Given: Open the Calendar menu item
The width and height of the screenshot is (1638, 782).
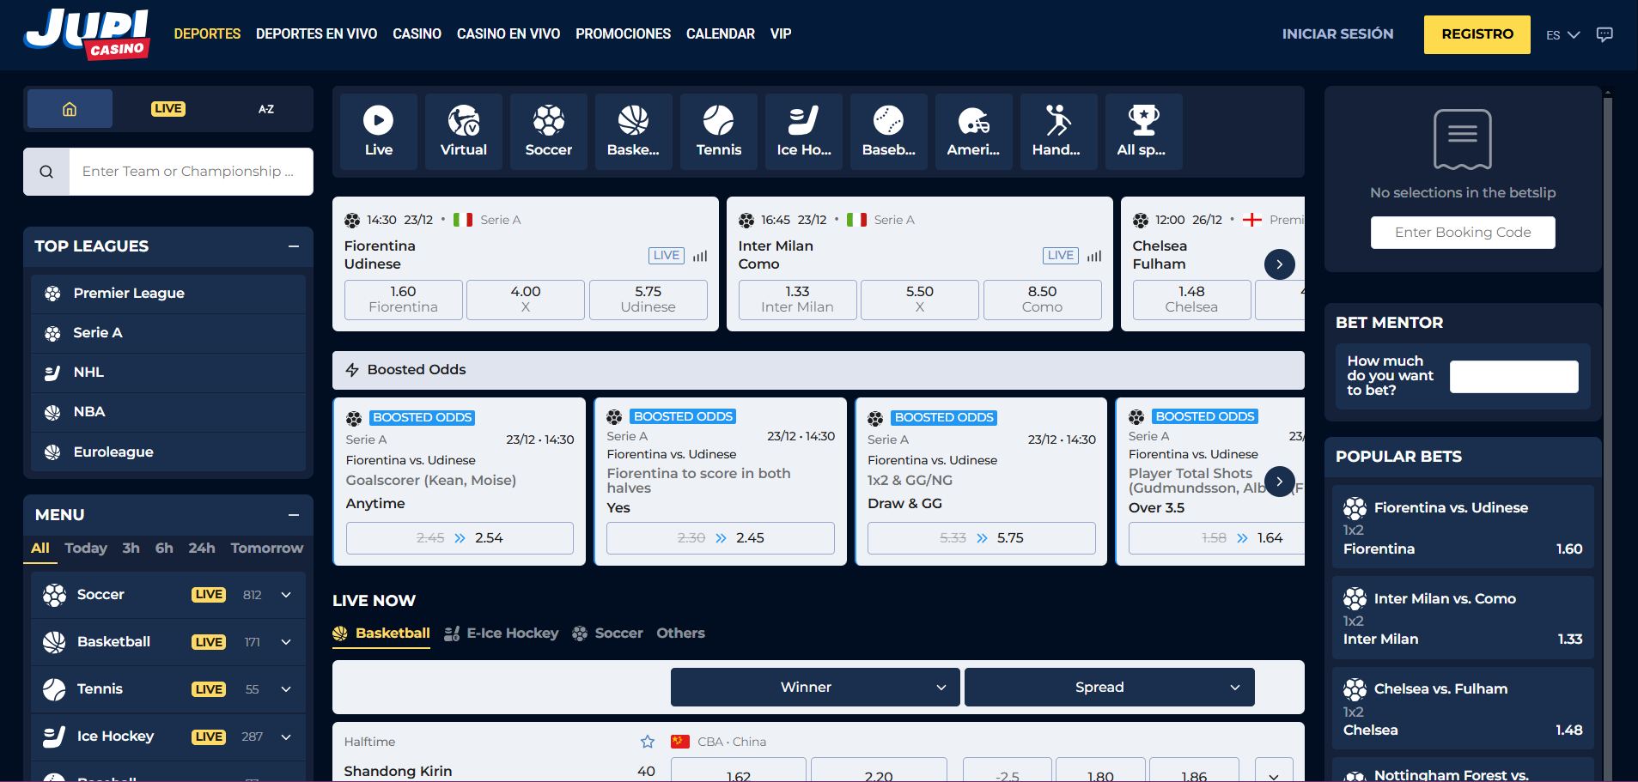Looking at the screenshot, I should [721, 34].
